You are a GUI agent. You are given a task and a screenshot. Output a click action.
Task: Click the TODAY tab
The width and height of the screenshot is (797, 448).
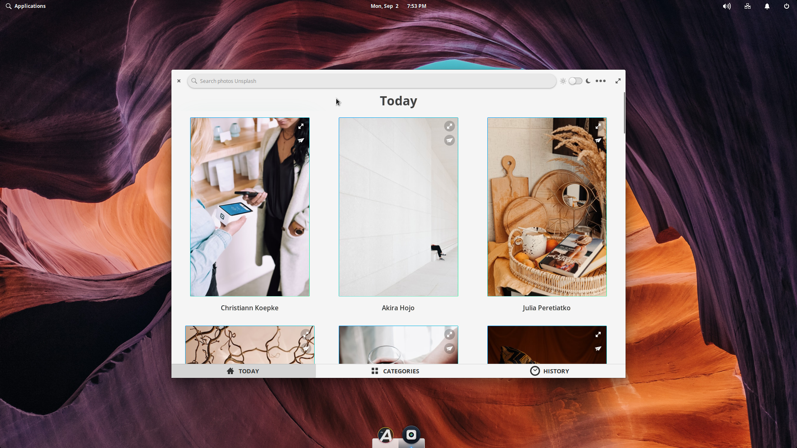point(242,371)
